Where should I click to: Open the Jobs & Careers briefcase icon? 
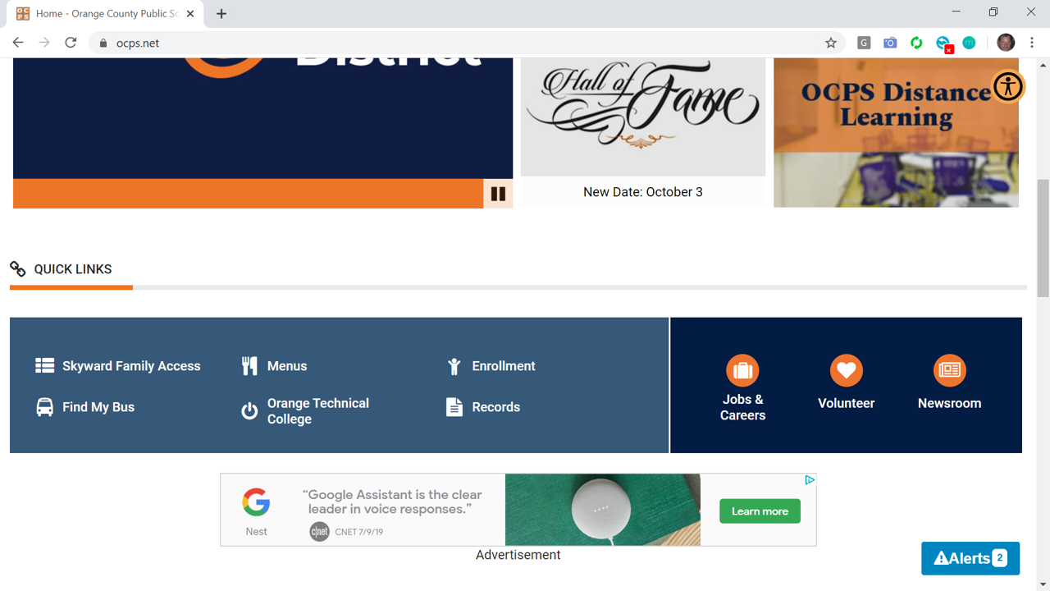coord(742,370)
